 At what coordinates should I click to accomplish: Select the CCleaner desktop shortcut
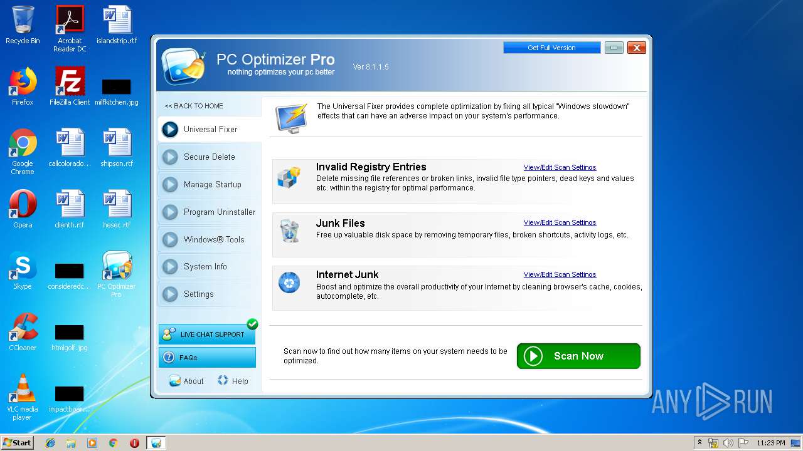coord(23,332)
